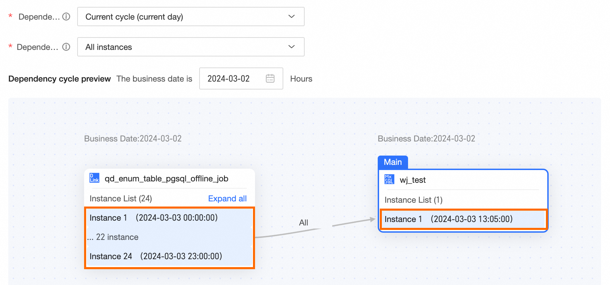This screenshot has height=285, width=610.
Task: Click the Business Date label above qd_enum_table_pgsql_offline_job
Action: point(133,139)
